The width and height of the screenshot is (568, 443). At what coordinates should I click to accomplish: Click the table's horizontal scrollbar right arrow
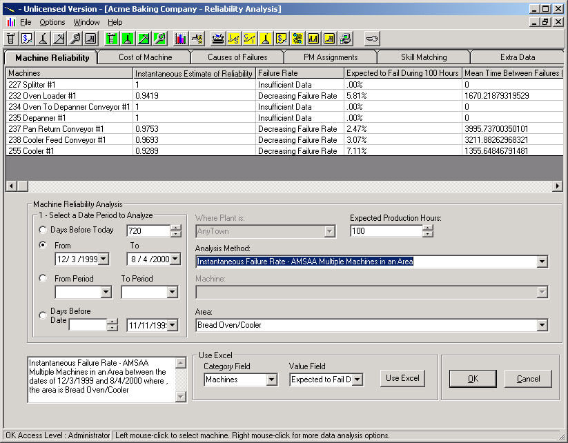tap(558, 186)
